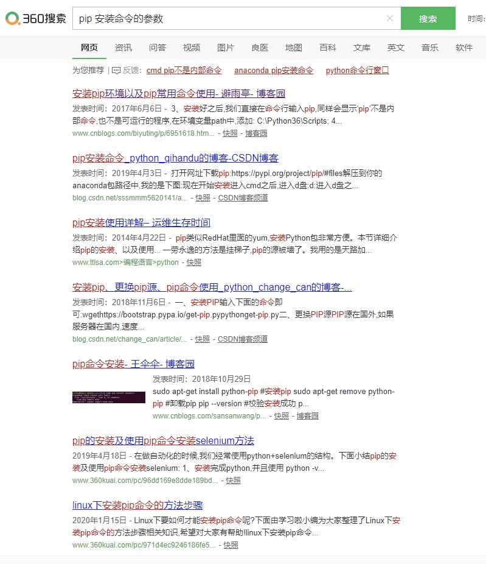
Task: Open the www.cnblogs.com/sansanwang URL
Action: [209, 416]
